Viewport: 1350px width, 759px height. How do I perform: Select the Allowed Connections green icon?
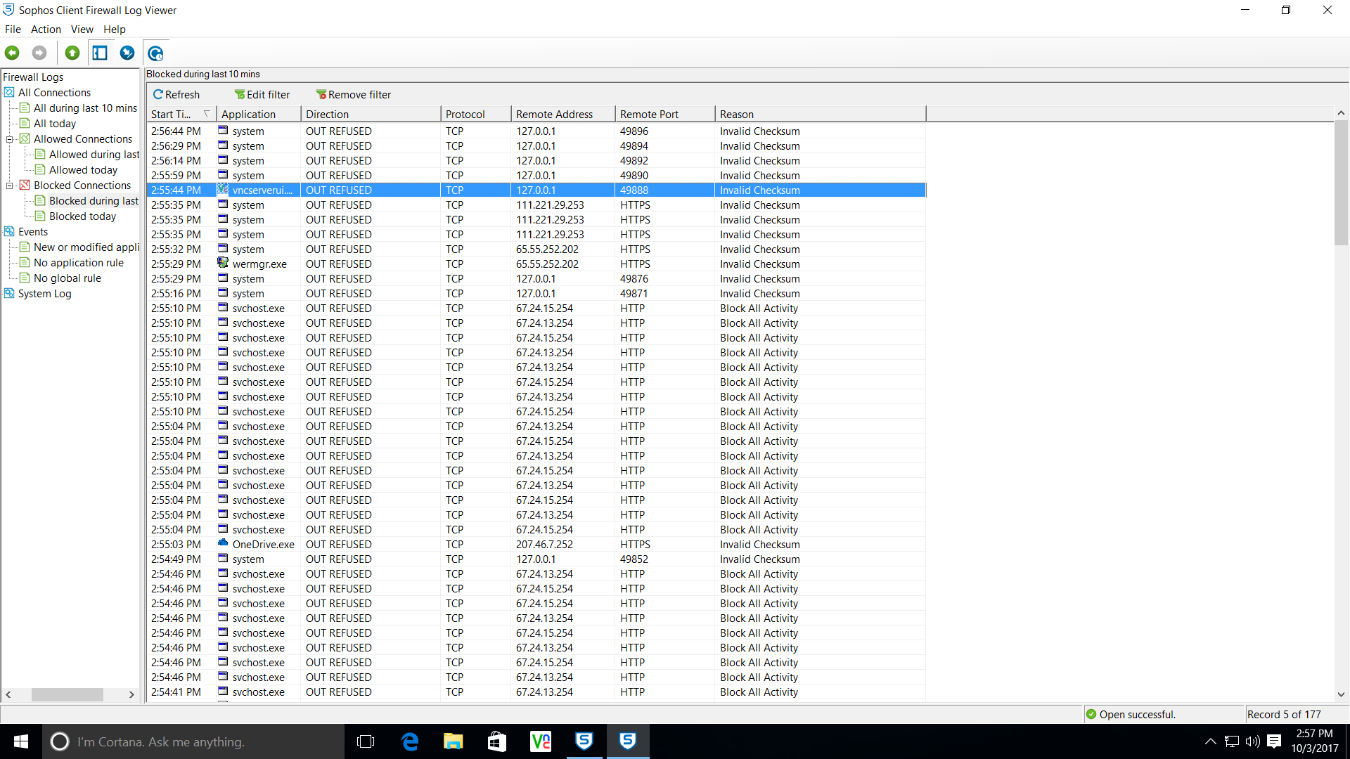25,138
